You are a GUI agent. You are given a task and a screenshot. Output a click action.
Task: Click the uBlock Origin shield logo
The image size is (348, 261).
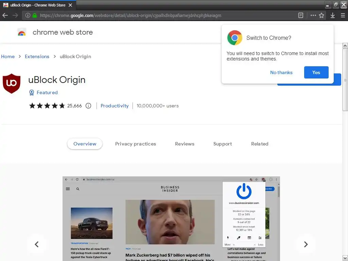pos(12,84)
